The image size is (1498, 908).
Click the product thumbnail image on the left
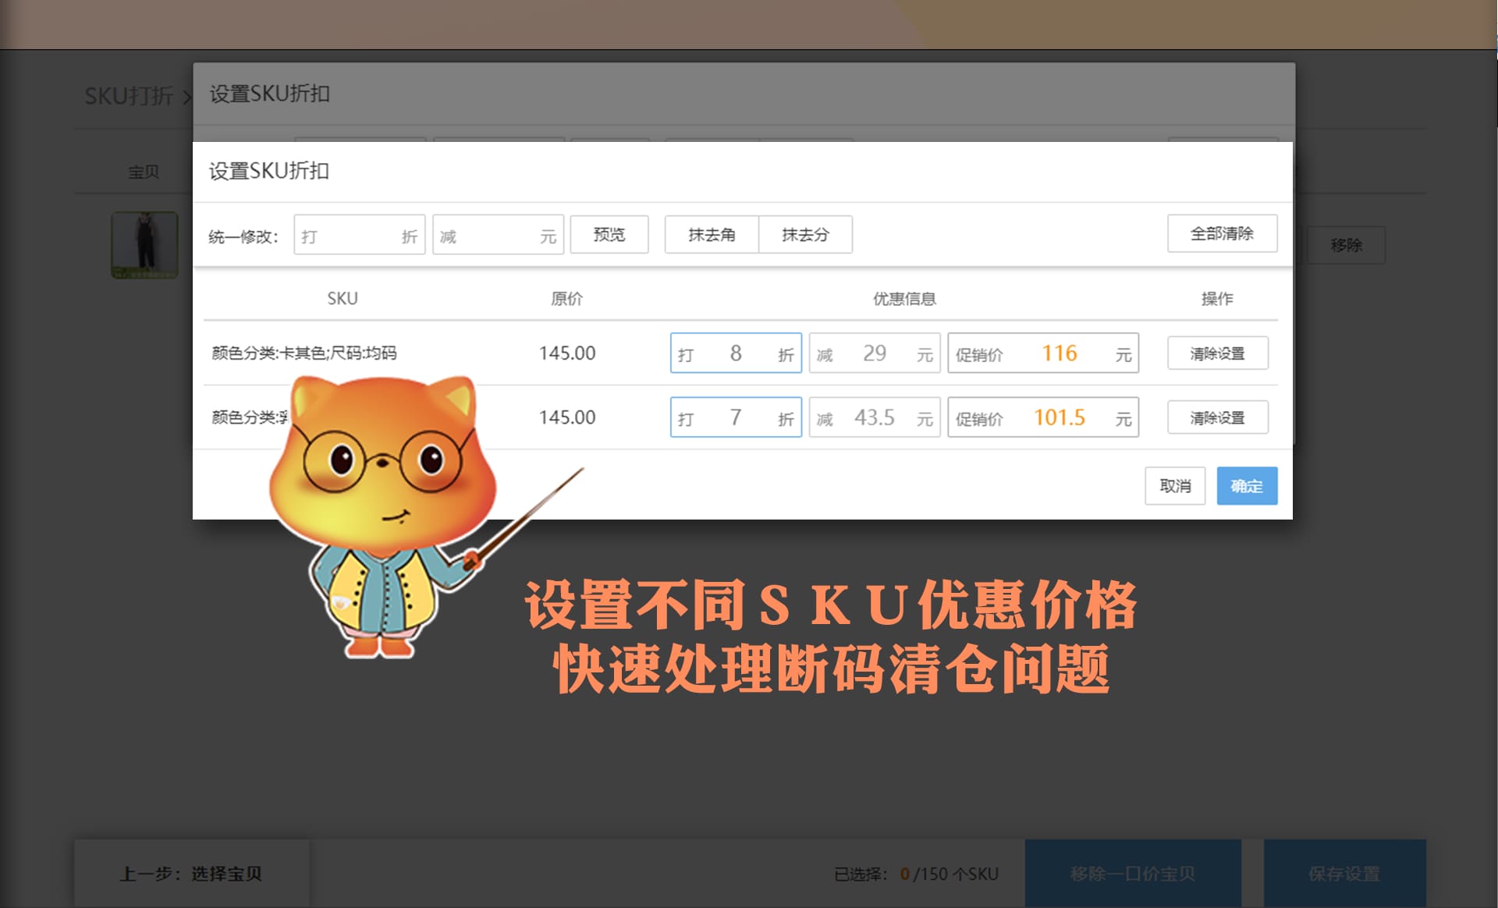pyautogui.click(x=144, y=244)
